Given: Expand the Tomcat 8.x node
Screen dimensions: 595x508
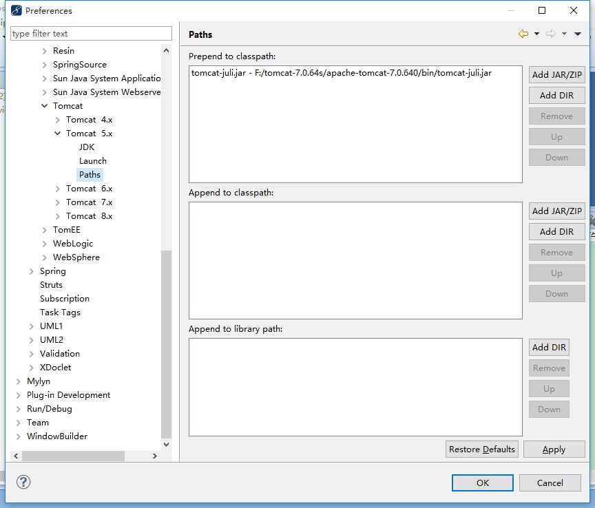Looking at the screenshot, I should (57, 216).
